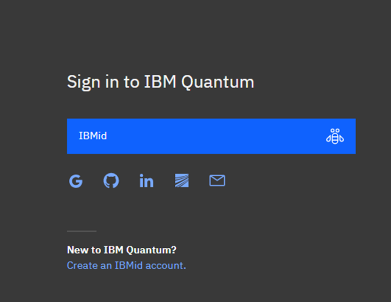Start email-based sign-in with the envelope

click(x=217, y=180)
